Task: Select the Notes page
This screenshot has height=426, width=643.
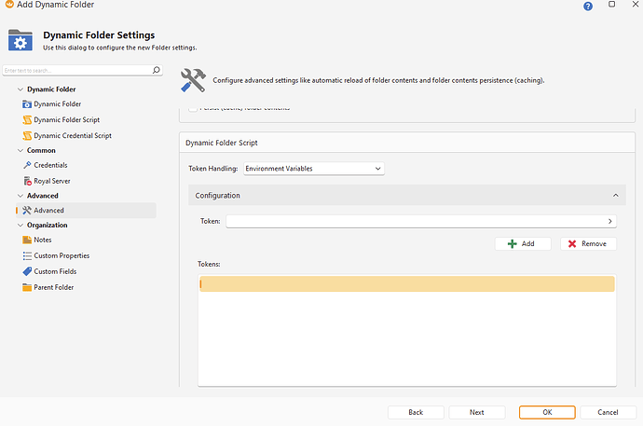Action: 42,240
